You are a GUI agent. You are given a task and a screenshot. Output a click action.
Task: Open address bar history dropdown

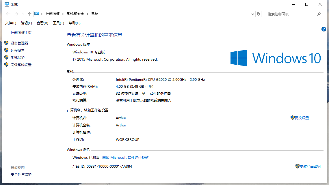click(x=253, y=14)
